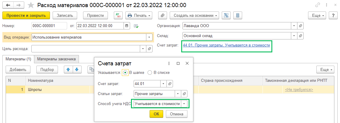Confirm dialog with ОК

point(156,114)
